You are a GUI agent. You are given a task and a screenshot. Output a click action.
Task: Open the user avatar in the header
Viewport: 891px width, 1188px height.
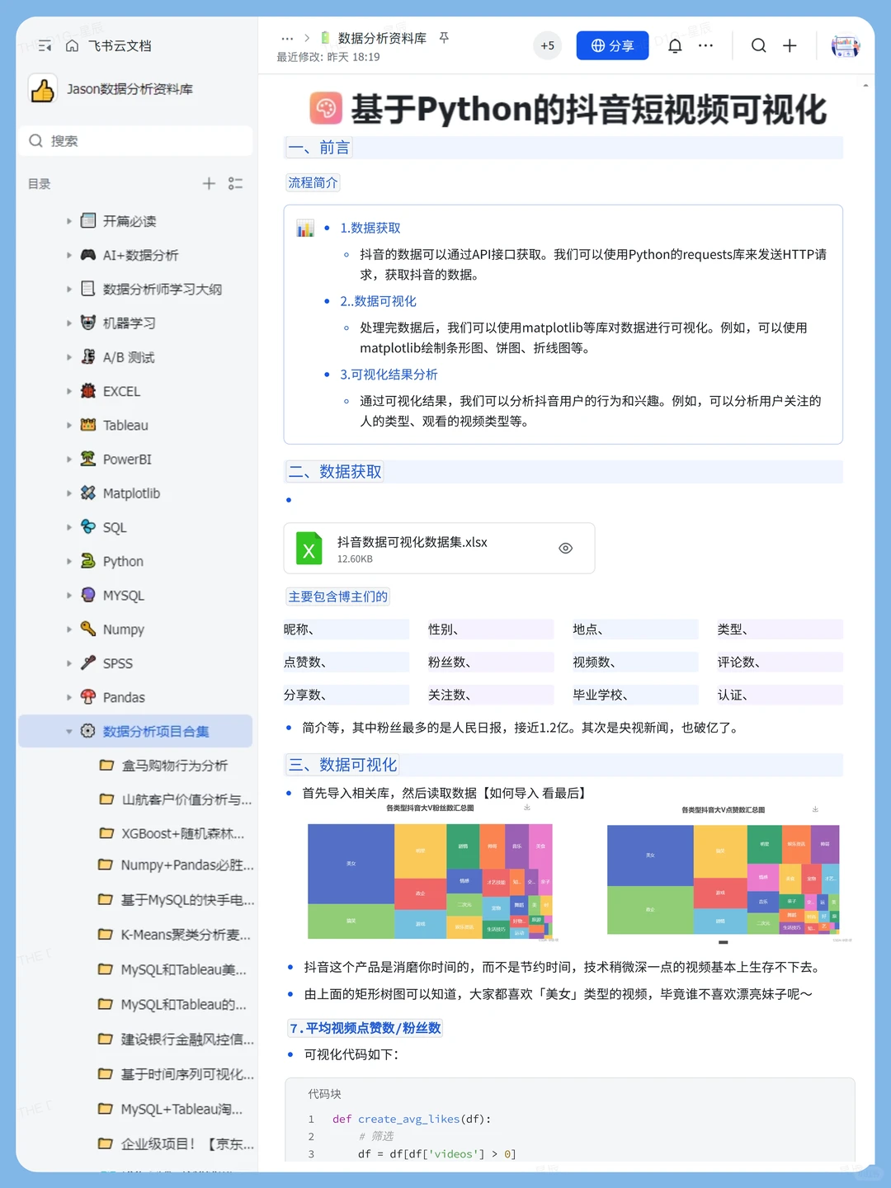(846, 45)
